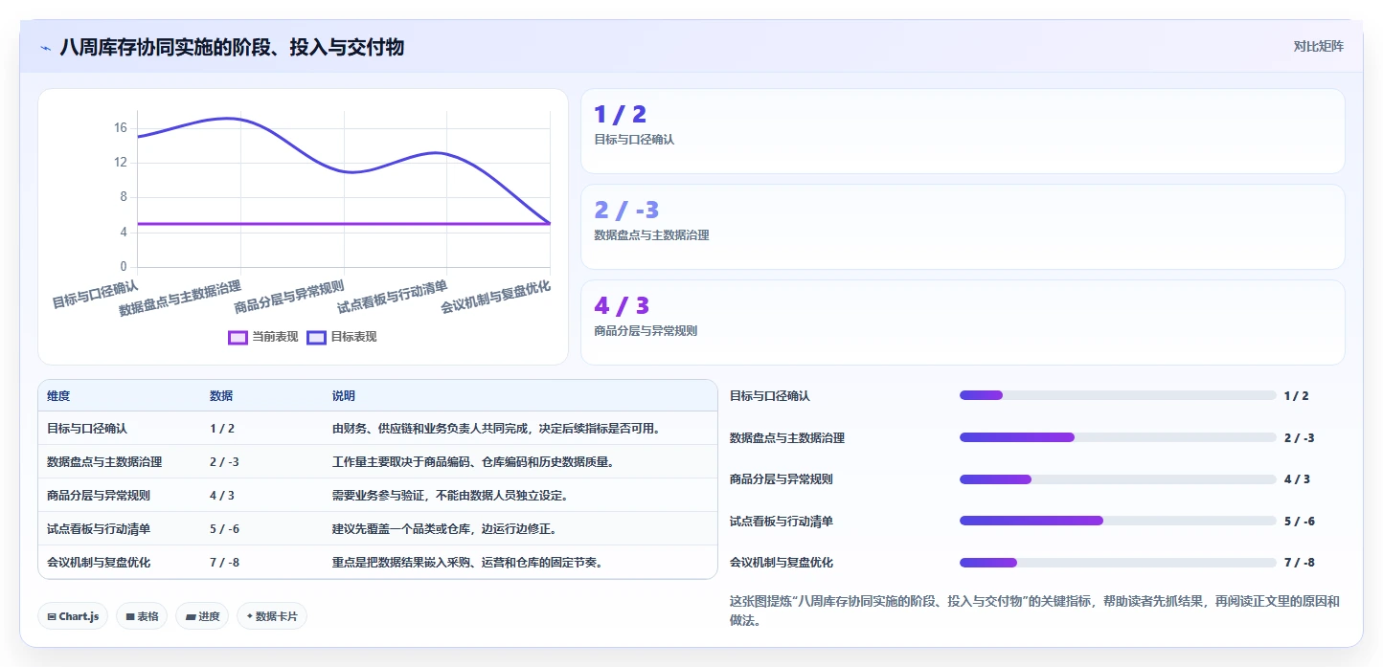Open the 4 / 3 商品分层与异常规则 summary card
The width and height of the screenshot is (1383, 667).
(x=963, y=322)
